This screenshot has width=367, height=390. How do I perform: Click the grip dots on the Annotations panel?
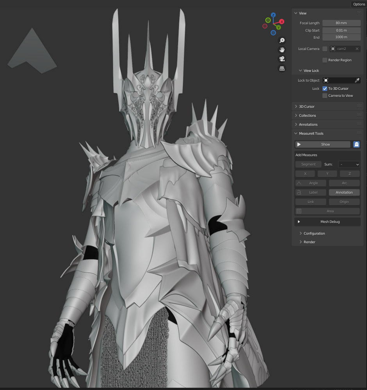click(x=359, y=124)
